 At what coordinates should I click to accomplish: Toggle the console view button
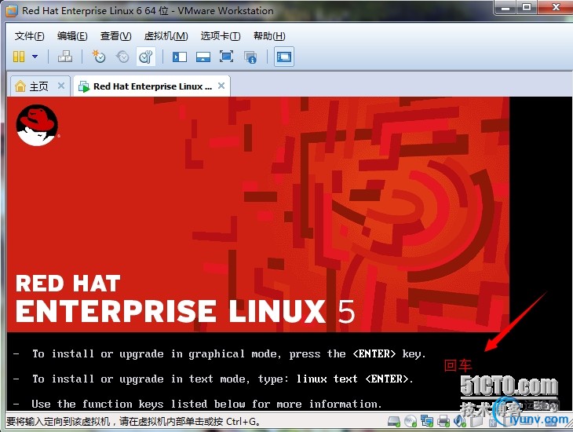[284, 57]
